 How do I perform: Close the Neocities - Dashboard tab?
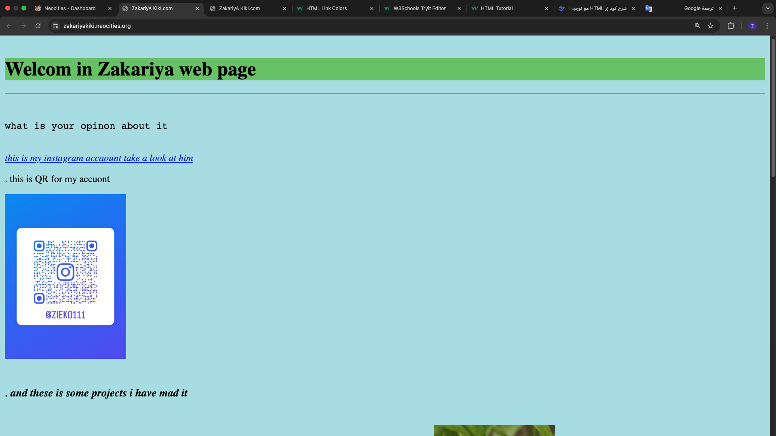point(110,8)
